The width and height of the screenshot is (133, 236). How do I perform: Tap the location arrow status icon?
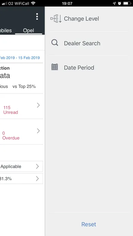click(x=114, y=3)
